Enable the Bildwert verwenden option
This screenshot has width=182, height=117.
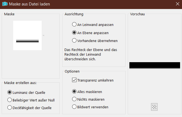pos(74,107)
